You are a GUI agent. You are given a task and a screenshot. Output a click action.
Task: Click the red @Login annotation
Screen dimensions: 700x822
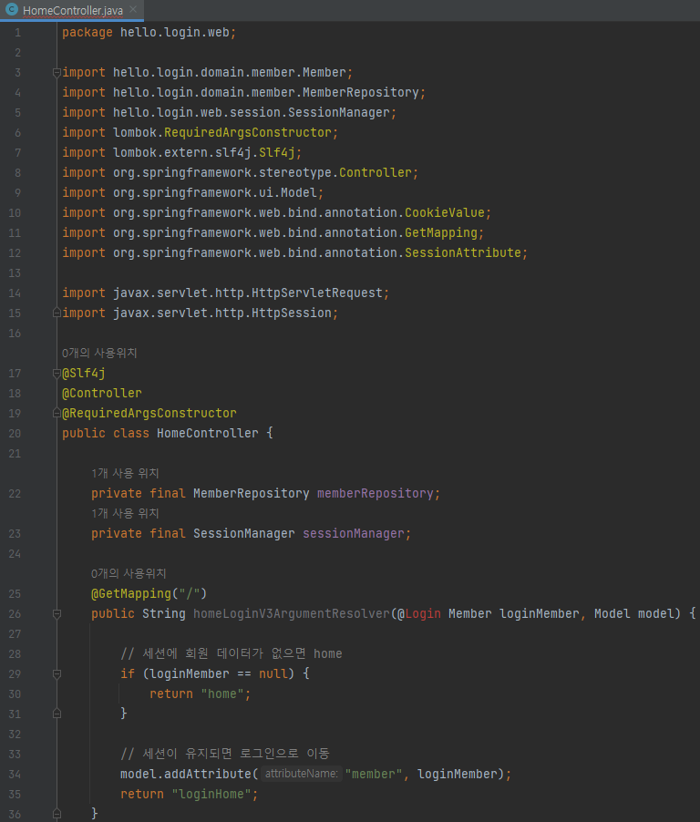pos(419,613)
